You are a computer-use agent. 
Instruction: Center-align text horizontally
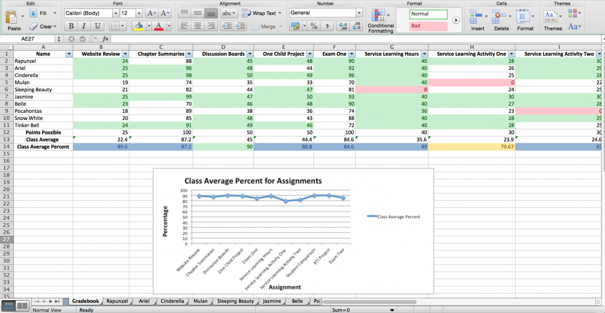(x=197, y=26)
